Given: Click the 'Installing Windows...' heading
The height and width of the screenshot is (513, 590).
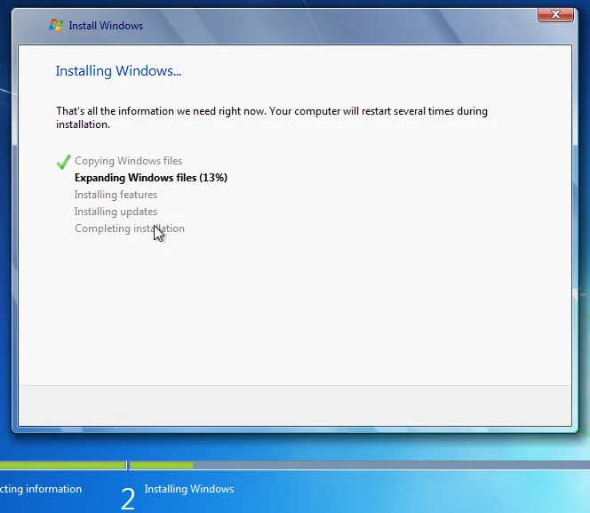Looking at the screenshot, I should click(x=118, y=71).
